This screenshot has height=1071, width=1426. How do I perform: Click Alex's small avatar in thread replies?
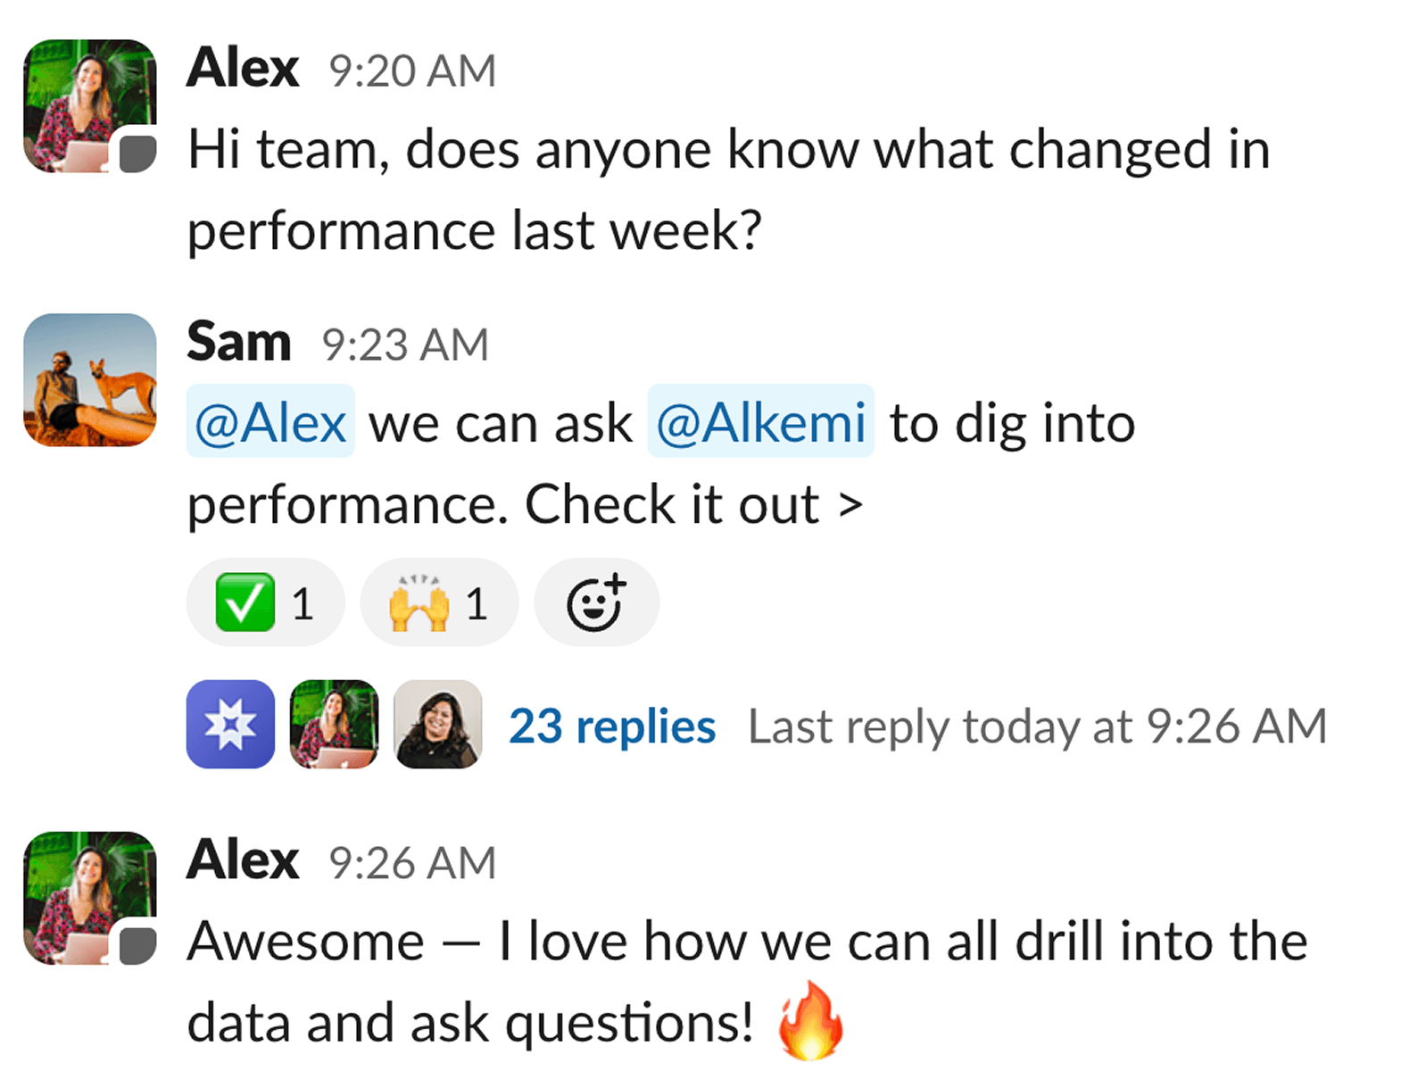point(334,724)
